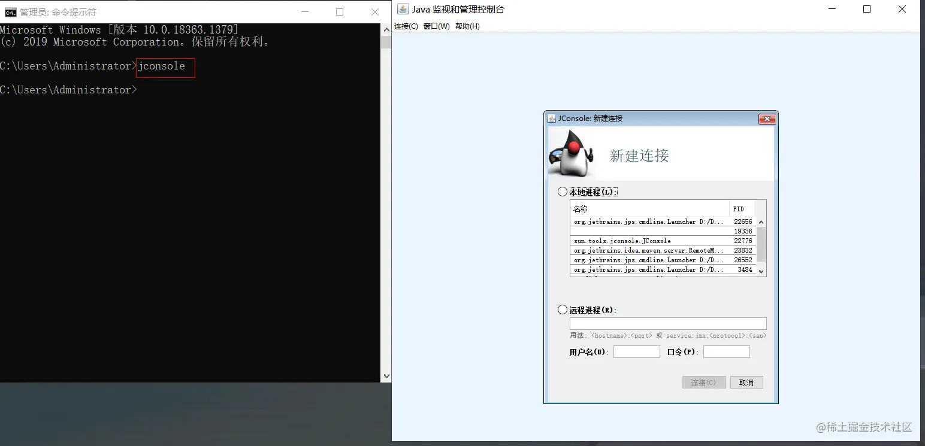Click command prompt window title icon

10,12
